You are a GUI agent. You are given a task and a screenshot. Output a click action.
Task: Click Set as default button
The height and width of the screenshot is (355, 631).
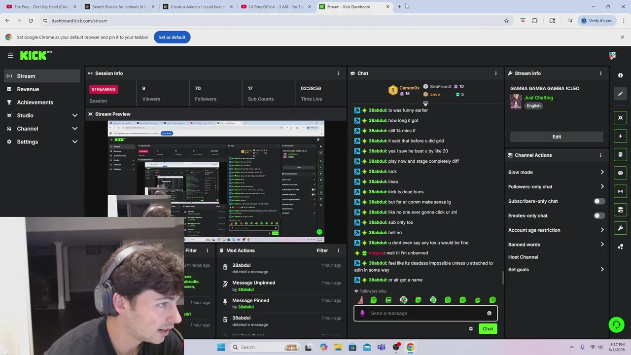[172, 37]
